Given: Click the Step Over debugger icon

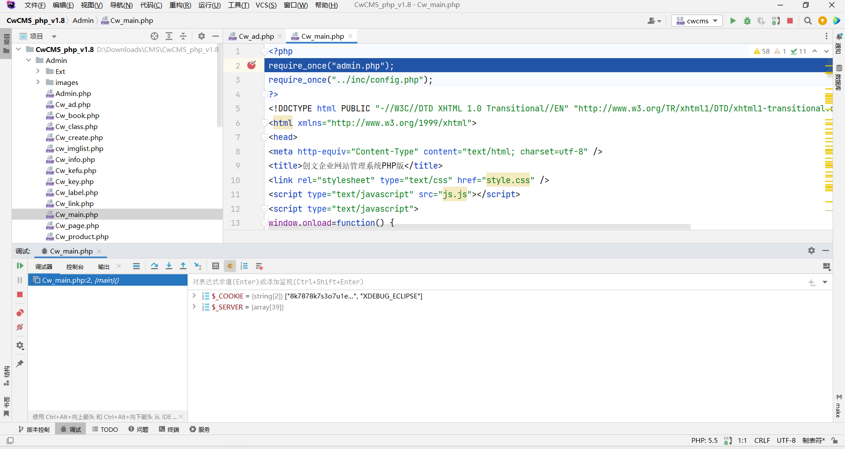Looking at the screenshot, I should [x=154, y=266].
